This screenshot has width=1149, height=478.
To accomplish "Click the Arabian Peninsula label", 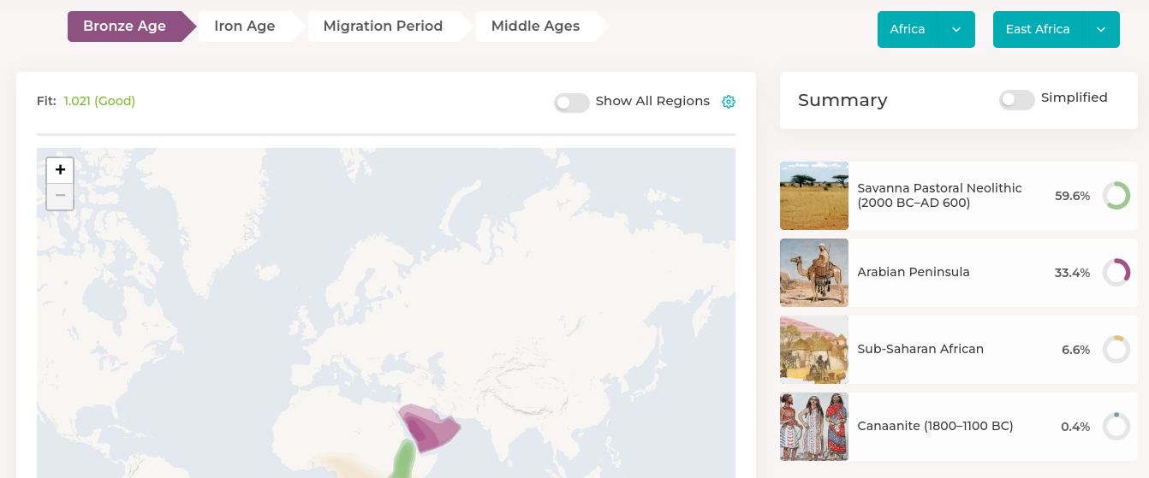I will coord(914,272).
